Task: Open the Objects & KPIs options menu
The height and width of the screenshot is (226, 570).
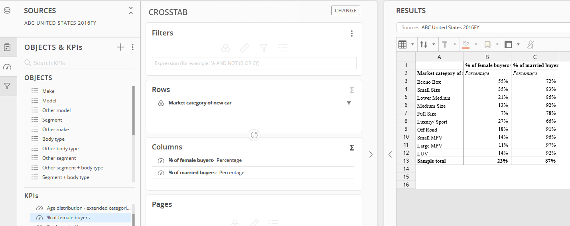Action: tap(133, 47)
